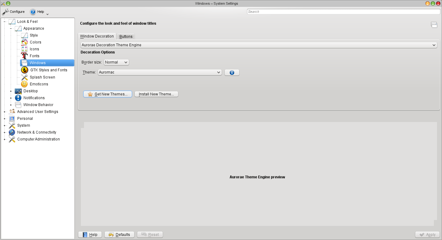
Task: Open the Help toolbar menu
Action: (39, 12)
